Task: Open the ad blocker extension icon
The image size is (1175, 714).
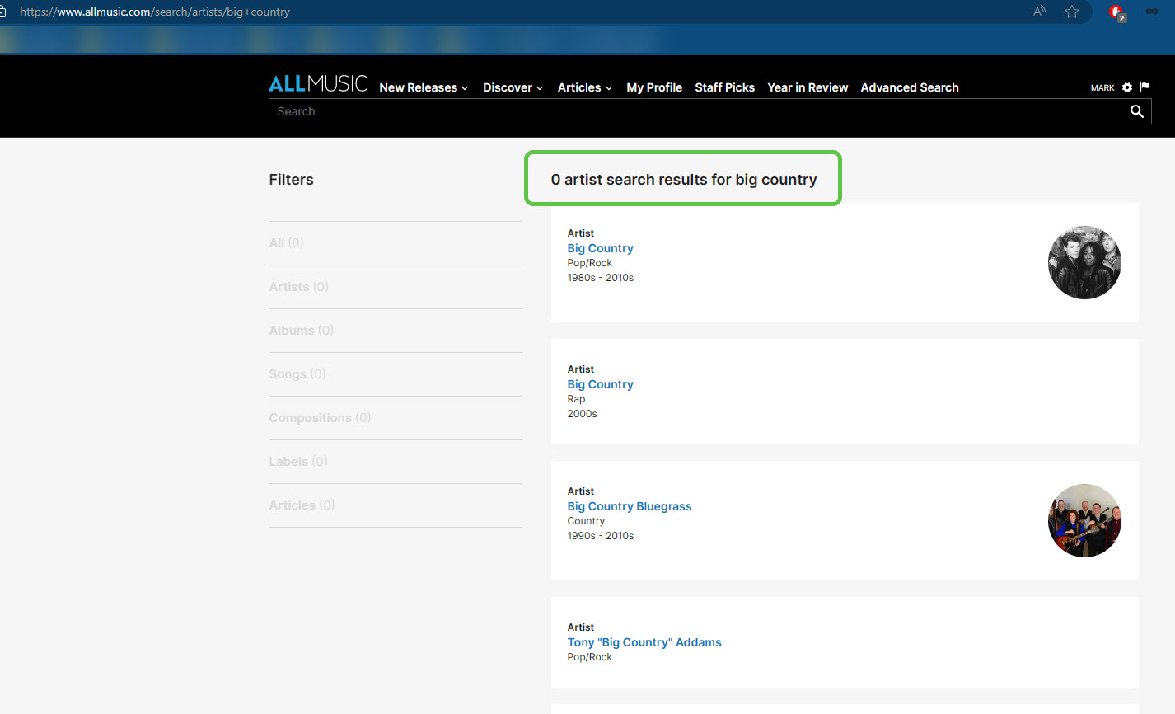Action: pyautogui.click(x=1116, y=12)
